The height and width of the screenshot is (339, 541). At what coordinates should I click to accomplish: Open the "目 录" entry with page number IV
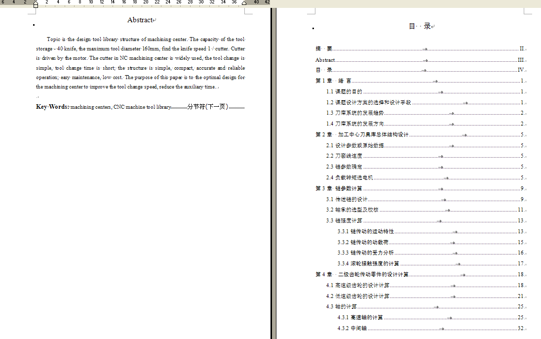(420, 70)
